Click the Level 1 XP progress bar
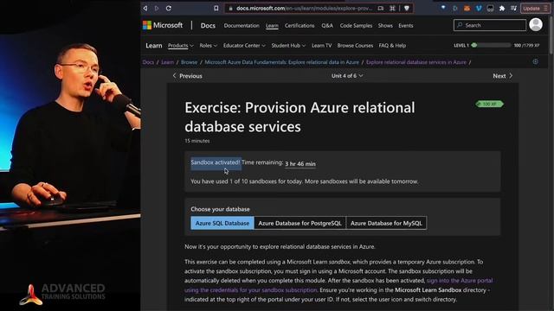 (491, 45)
